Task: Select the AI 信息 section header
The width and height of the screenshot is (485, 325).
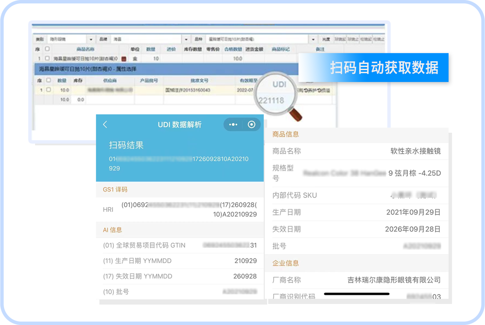Action: pyautogui.click(x=112, y=230)
